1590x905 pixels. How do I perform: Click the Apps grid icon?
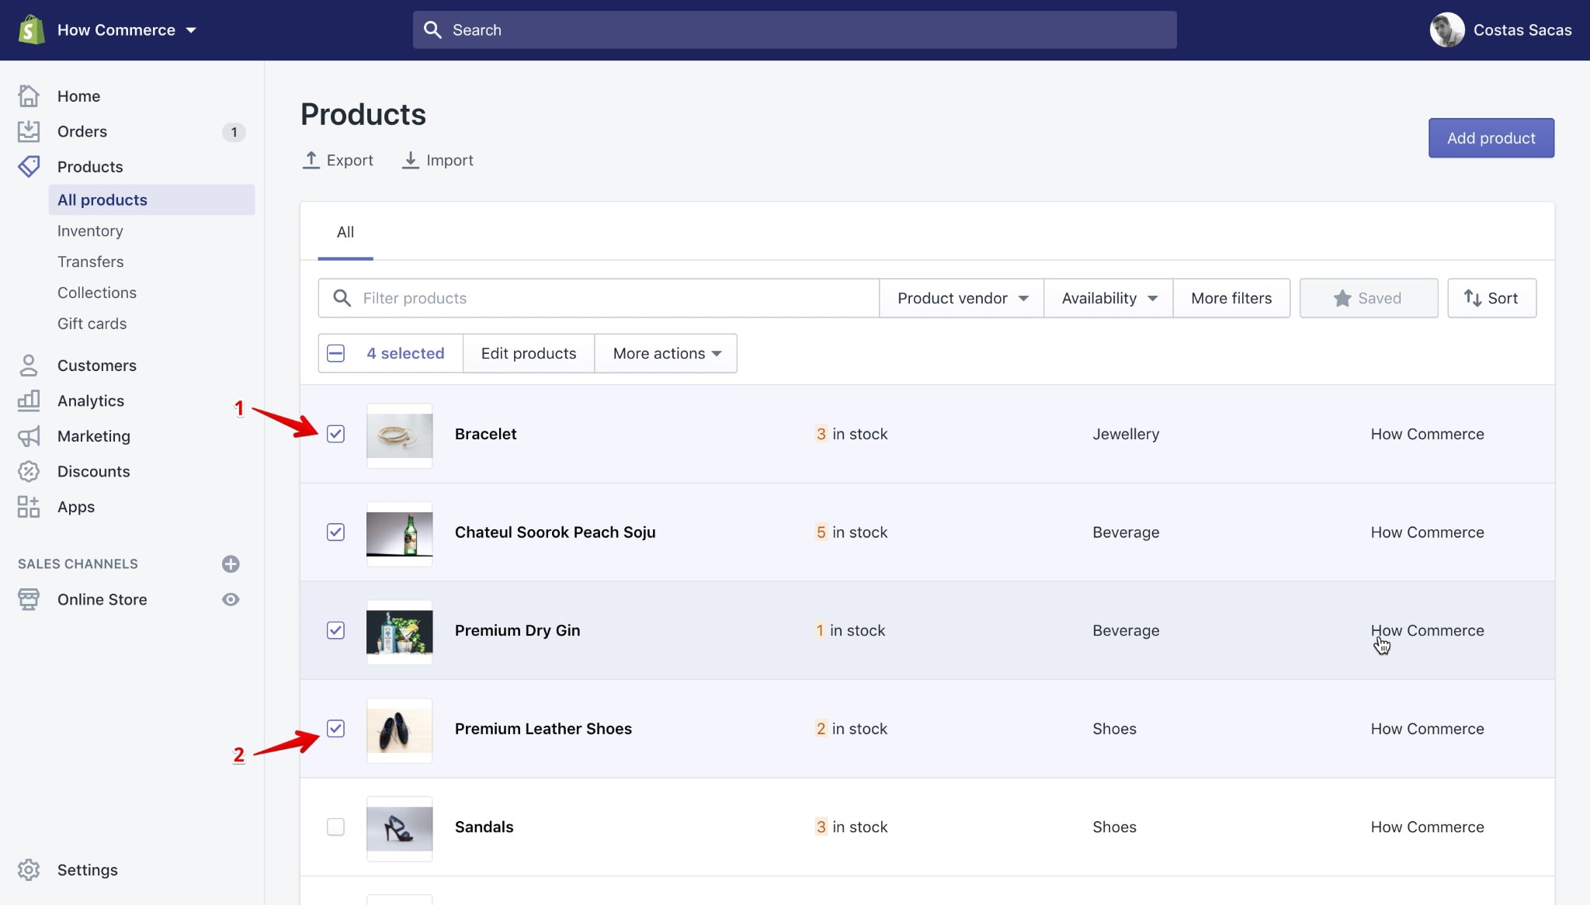pyautogui.click(x=29, y=507)
